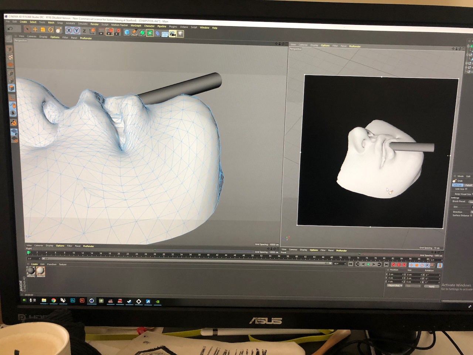Toggle Point Level Animation recording icon
The image size is (473, 355).
(433, 266)
